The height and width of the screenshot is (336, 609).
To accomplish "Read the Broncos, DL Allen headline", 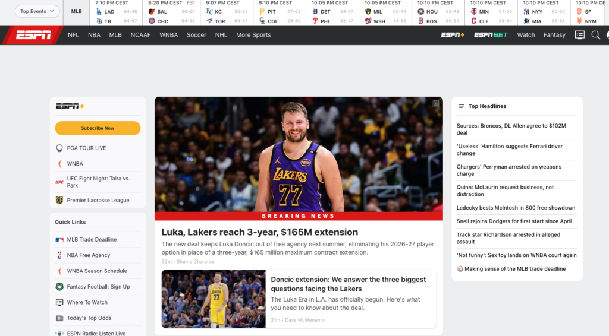I will coord(511,129).
